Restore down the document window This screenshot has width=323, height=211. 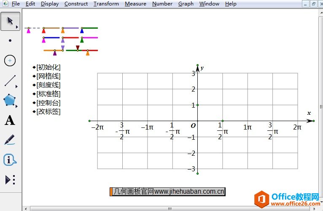tap(314, 4)
